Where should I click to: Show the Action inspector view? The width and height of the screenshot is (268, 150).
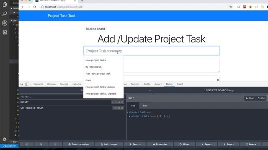[x=250, y=98]
